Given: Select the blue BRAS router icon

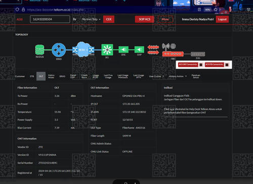Looking at the screenshot, I should click(59, 50).
